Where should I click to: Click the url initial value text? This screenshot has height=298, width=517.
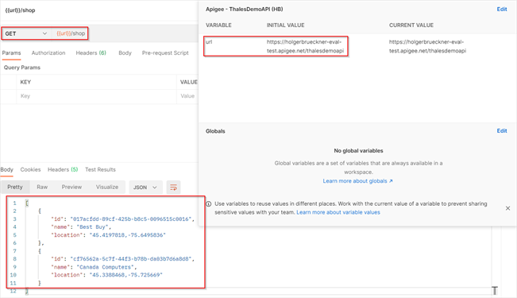click(305, 47)
